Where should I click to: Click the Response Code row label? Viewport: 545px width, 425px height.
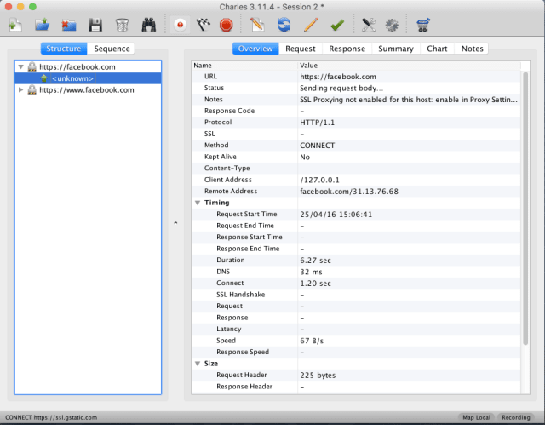(x=229, y=111)
